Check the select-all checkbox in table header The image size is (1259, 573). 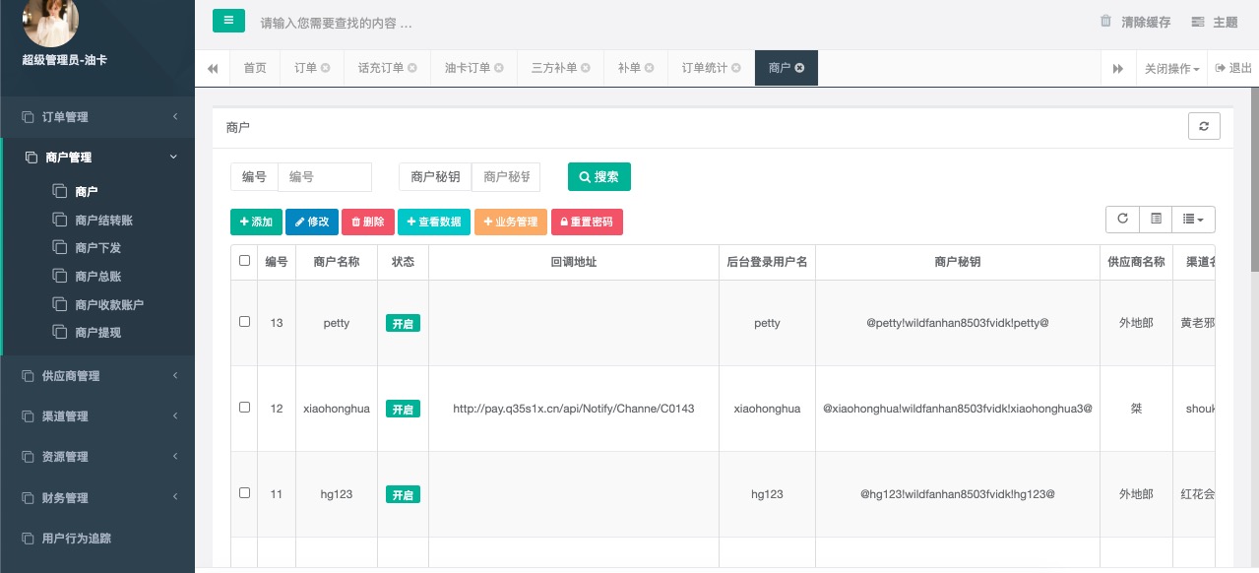(244, 261)
